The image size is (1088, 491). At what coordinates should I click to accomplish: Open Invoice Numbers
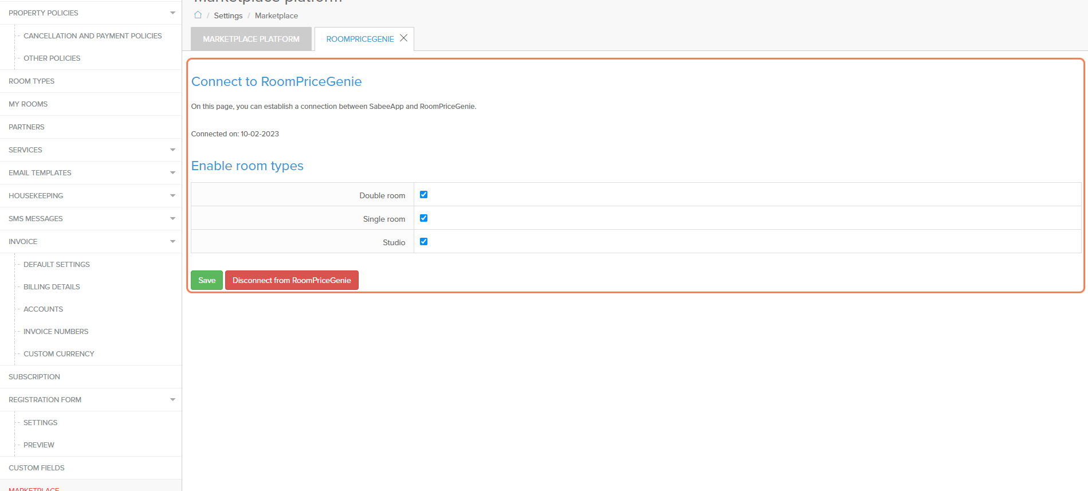tap(56, 331)
